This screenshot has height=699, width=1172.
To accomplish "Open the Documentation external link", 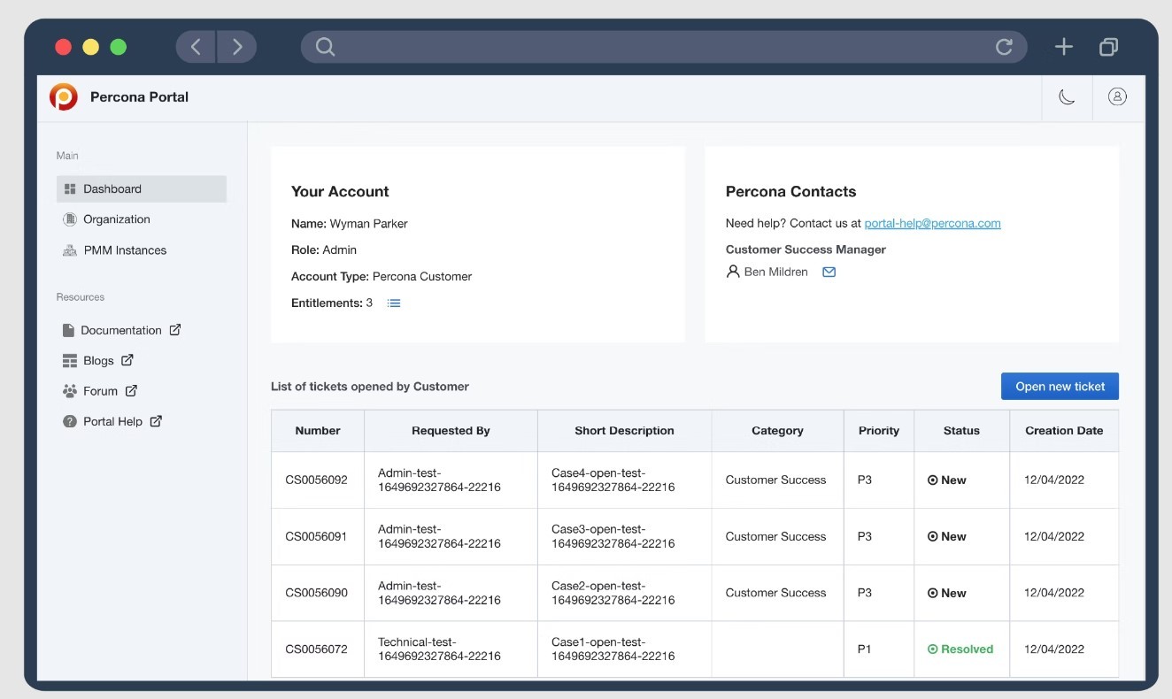I will pyautogui.click(x=121, y=330).
